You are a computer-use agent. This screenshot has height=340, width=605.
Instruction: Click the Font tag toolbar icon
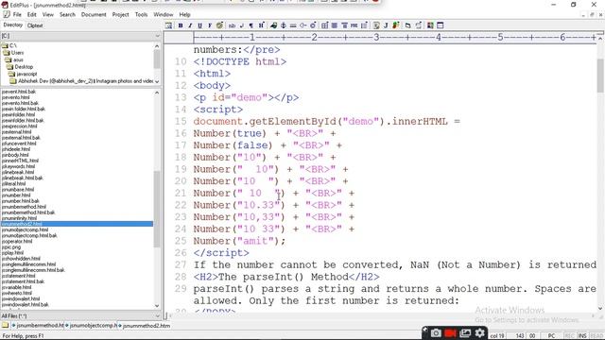click(x=210, y=25)
